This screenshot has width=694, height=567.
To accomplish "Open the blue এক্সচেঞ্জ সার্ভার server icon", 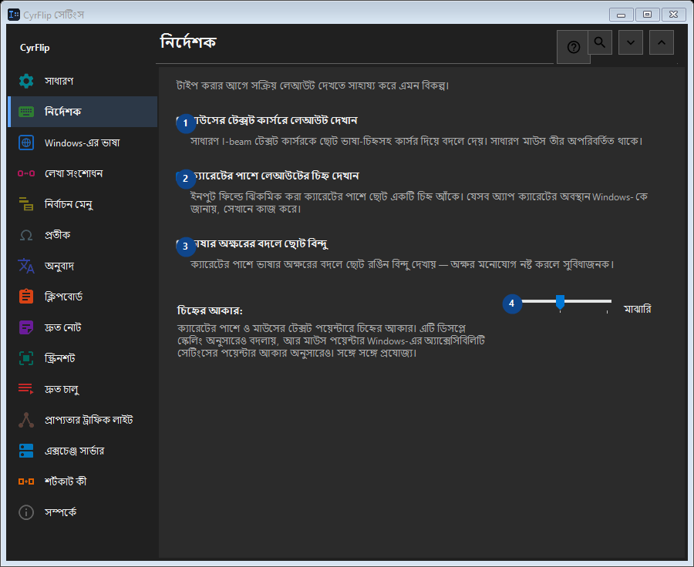I will coord(26,451).
